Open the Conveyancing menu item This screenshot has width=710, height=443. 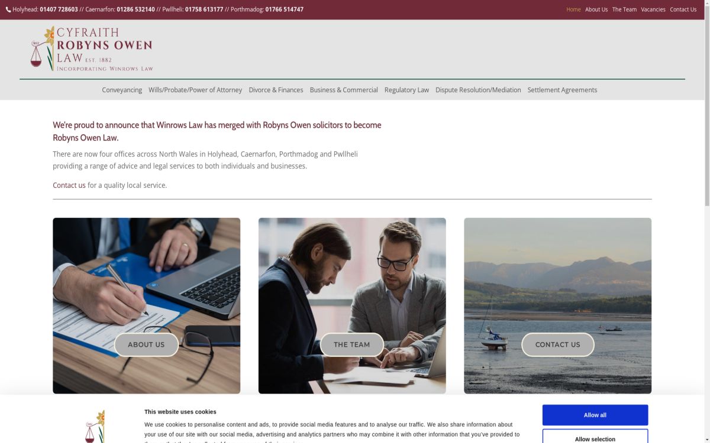pyautogui.click(x=122, y=90)
